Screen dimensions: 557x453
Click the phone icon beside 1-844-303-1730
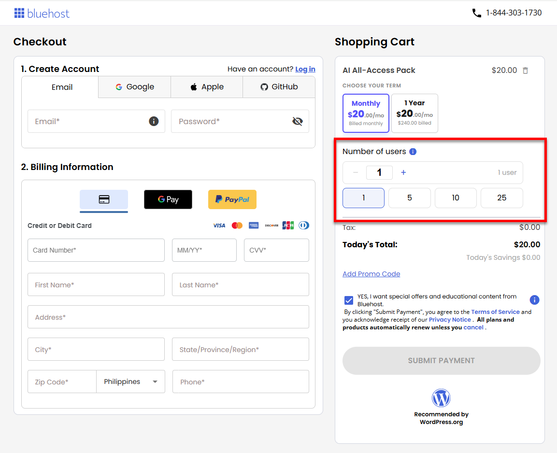point(476,13)
